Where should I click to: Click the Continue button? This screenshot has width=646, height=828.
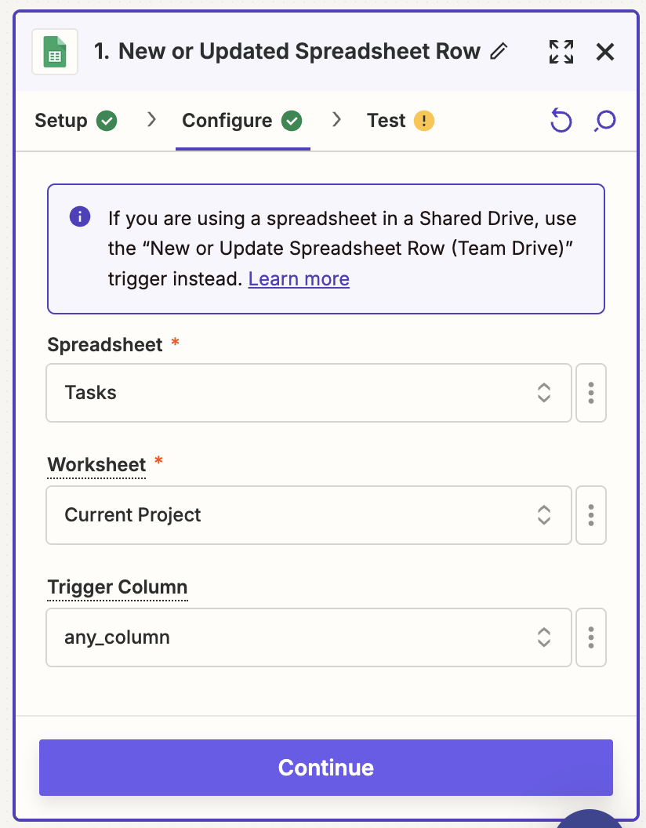tap(325, 768)
